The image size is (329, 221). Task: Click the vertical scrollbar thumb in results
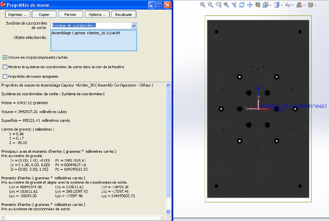(x=168, y=143)
